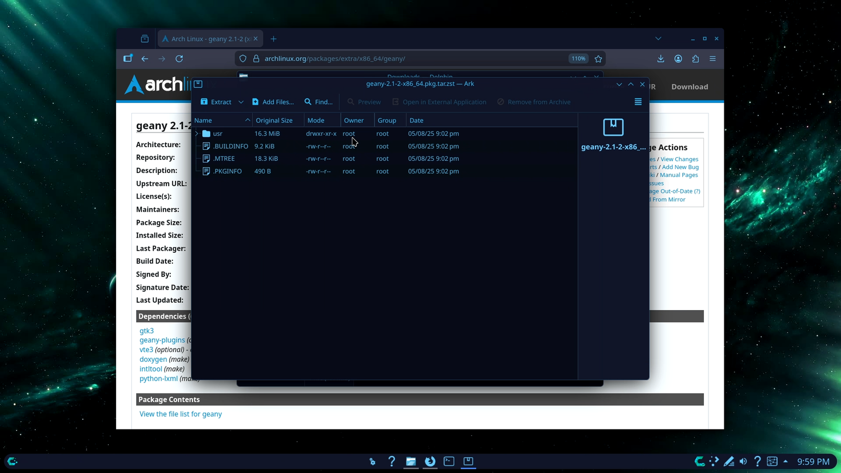This screenshot has width=841, height=473.
Task: Click the 16.3 MiB size cell
Action: tap(267, 133)
